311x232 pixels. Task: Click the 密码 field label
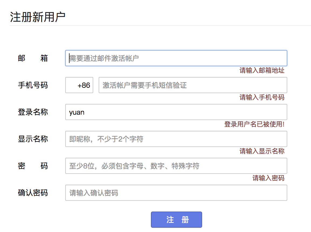pos(33,166)
